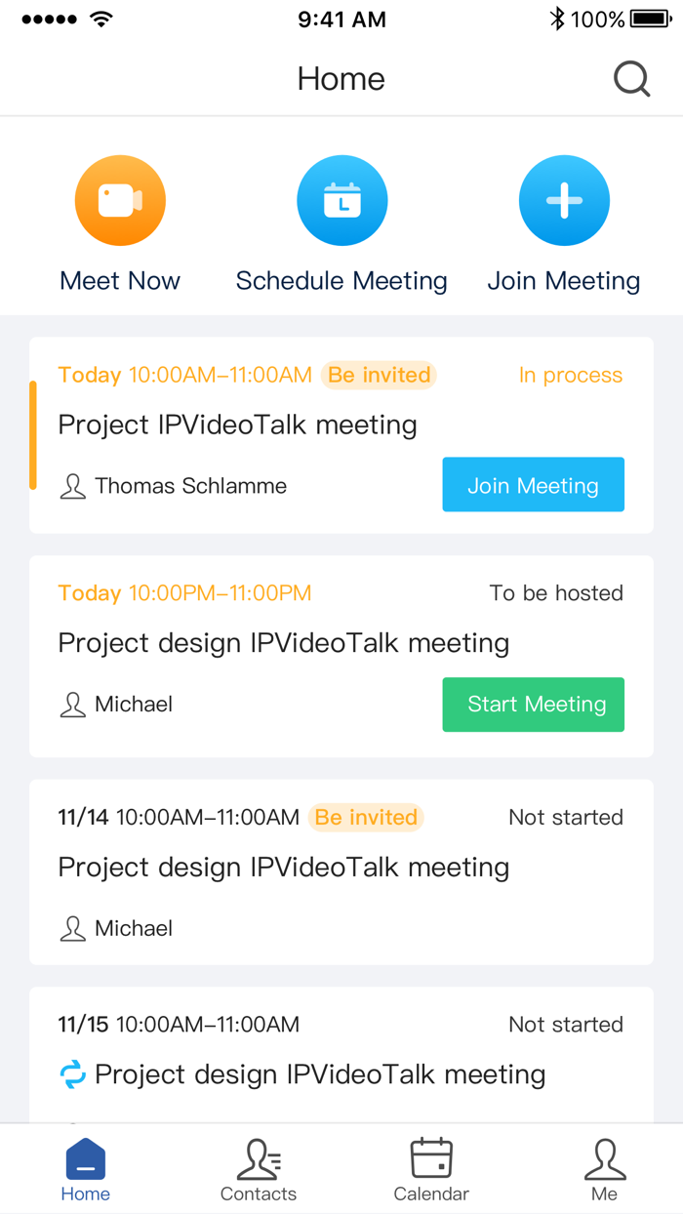The width and height of the screenshot is (683, 1214).
Task: Tap the Be invited label on today's meeting
Action: [379, 375]
